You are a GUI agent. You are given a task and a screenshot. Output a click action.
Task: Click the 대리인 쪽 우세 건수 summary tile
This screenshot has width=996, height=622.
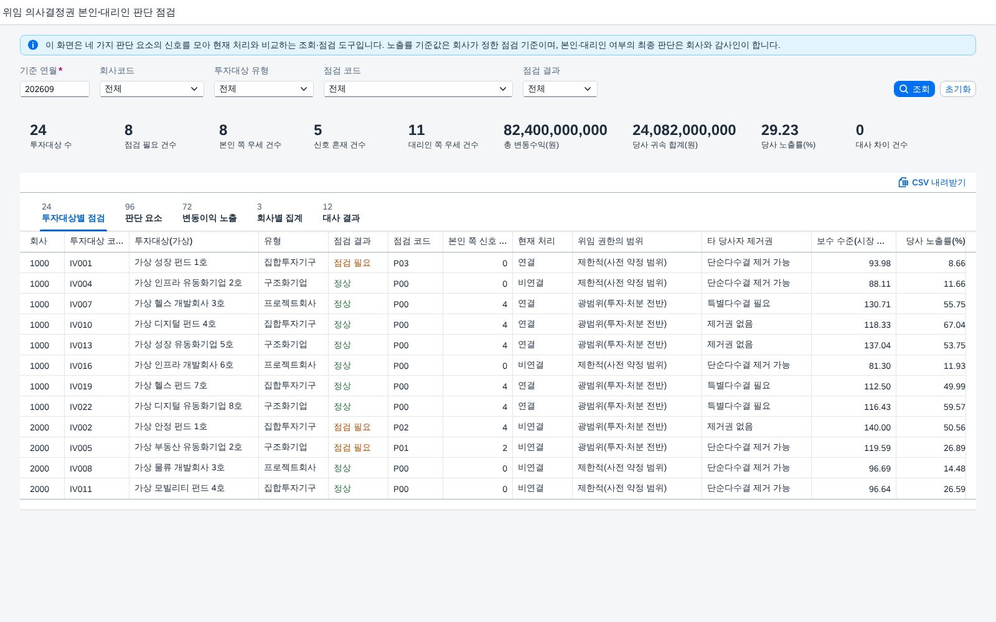[443, 136]
